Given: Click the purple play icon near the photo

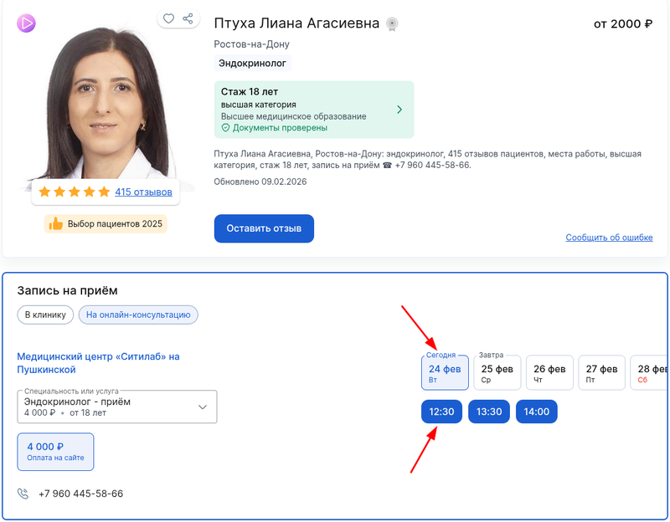Looking at the screenshot, I should (27, 23).
